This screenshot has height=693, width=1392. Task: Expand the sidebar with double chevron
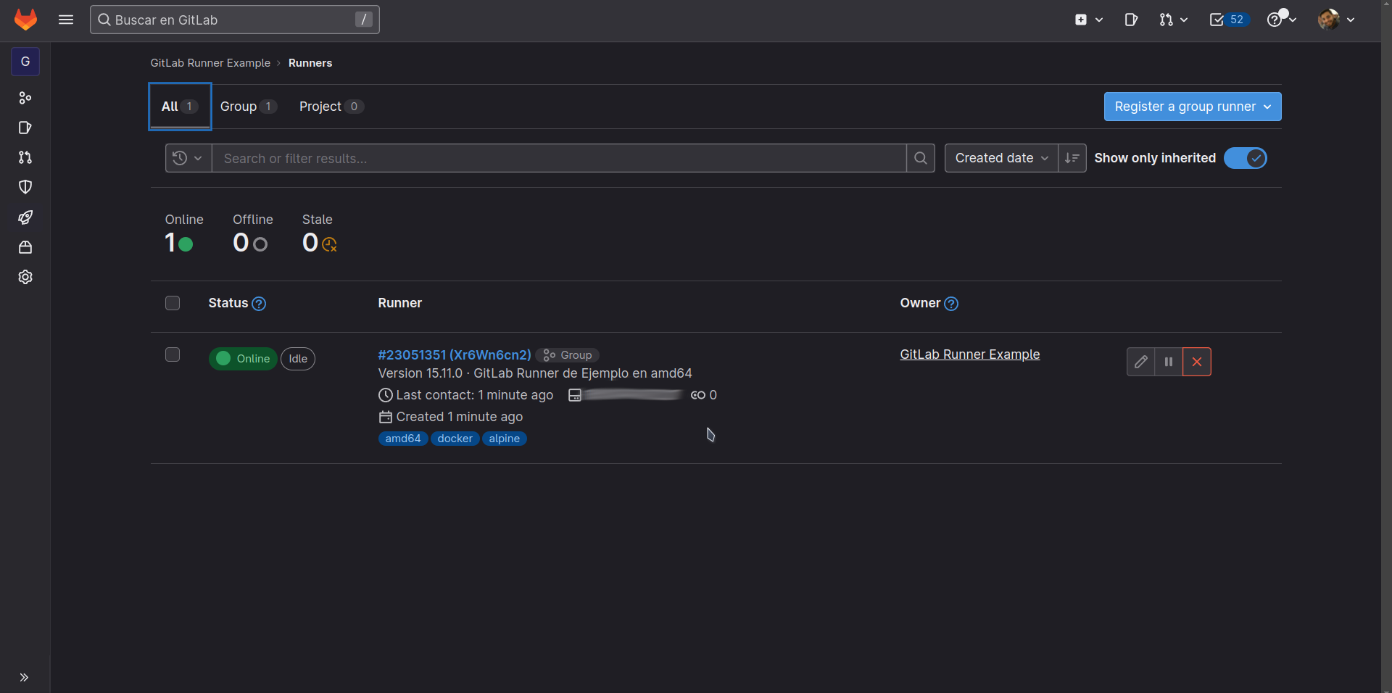24,677
